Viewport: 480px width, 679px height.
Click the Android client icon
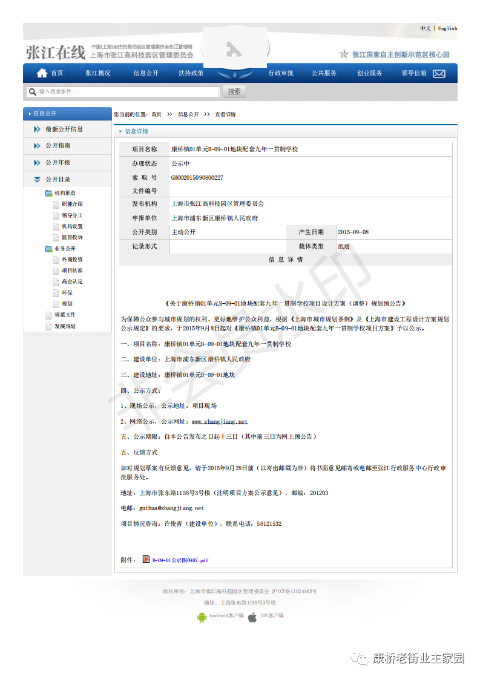[x=202, y=617]
